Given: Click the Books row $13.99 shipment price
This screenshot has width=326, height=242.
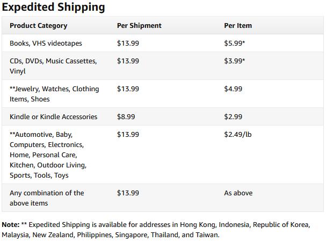Looking at the screenshot, I should tap(128, 43).
